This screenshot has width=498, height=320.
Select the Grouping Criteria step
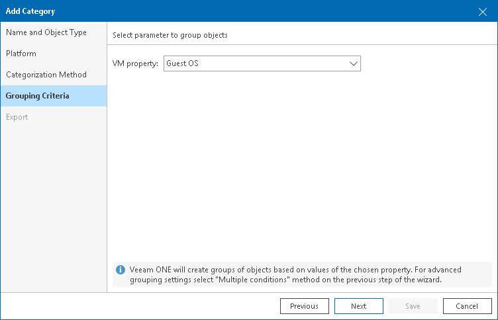coord(38,96)
